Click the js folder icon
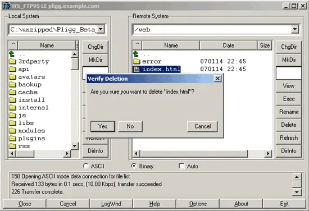Image resolution: width=309 pixels, height=211 pixels. click(x=12, y=115)
